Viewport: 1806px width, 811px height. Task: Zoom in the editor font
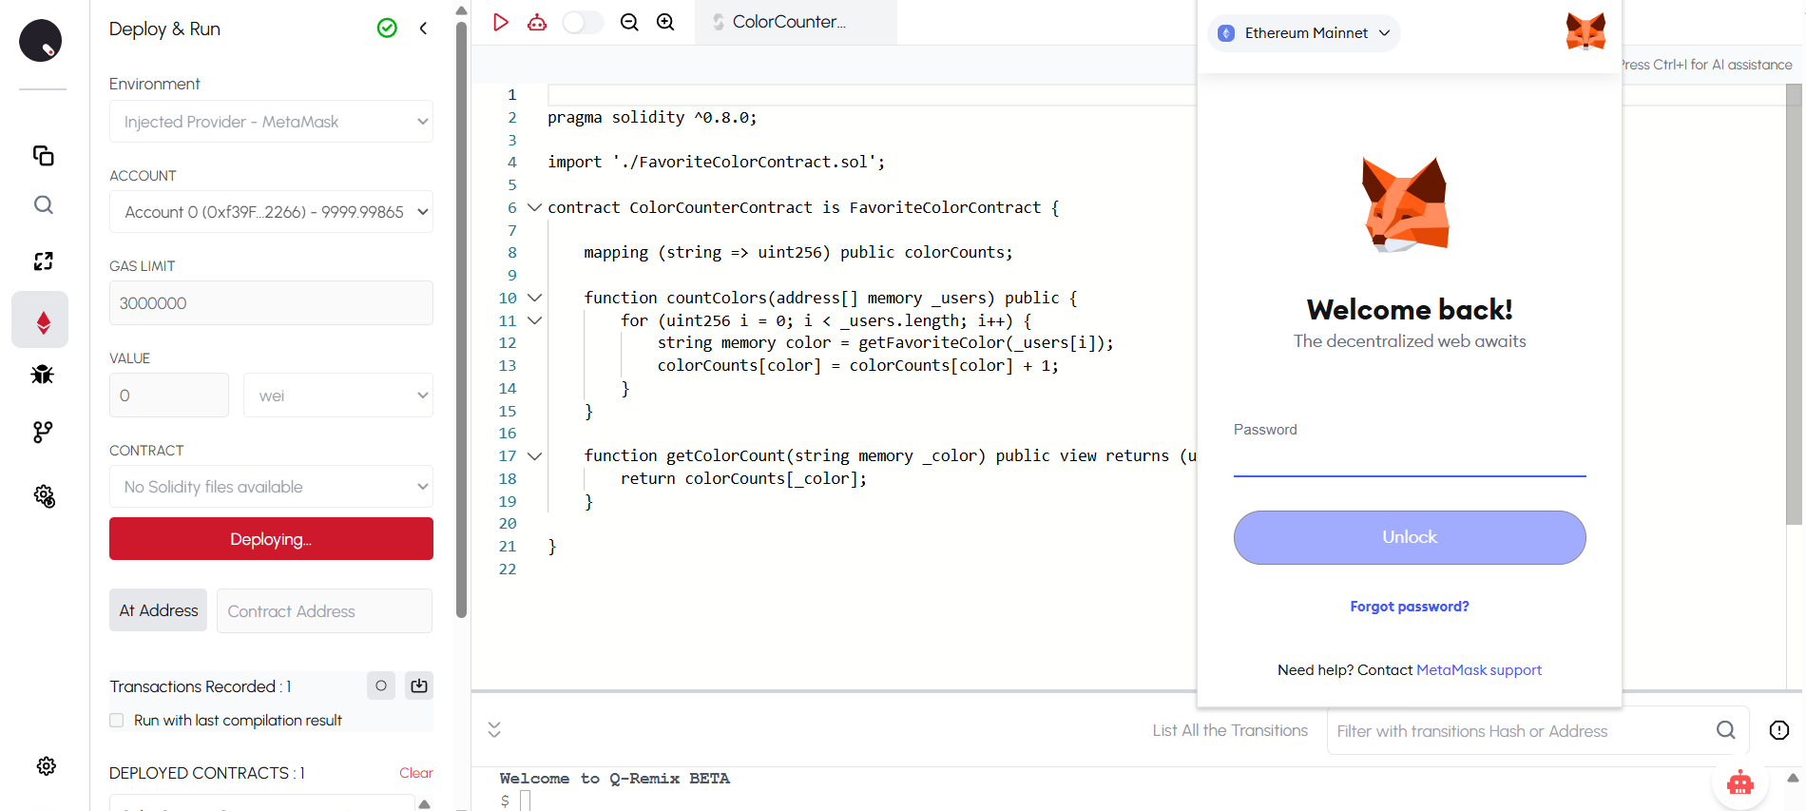tap(665, 22)
